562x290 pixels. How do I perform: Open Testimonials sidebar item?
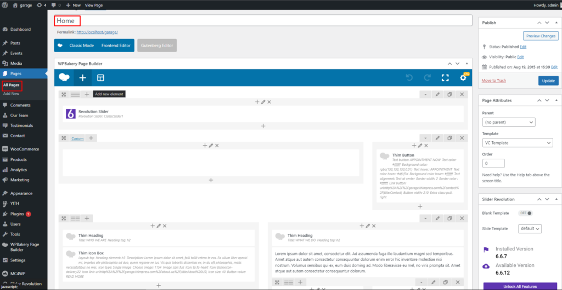[21, 126]
